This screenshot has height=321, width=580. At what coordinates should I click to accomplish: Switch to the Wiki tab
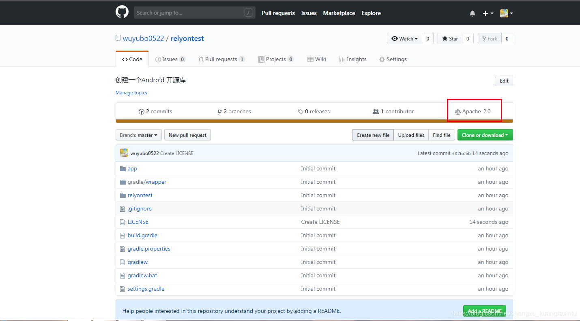(x=316, y=59)
